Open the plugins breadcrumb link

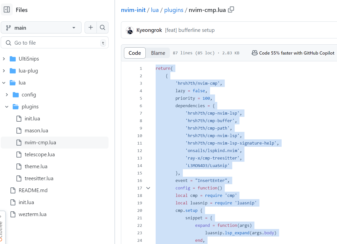tap(174, 10)
